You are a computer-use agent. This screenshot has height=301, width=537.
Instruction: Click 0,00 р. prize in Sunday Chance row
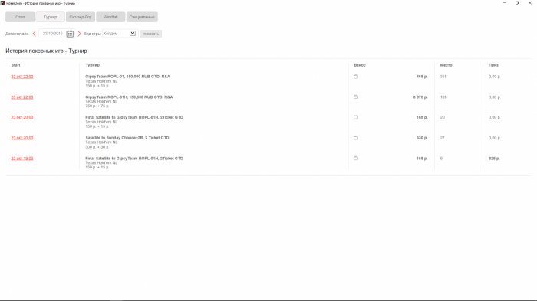(495, 138)
